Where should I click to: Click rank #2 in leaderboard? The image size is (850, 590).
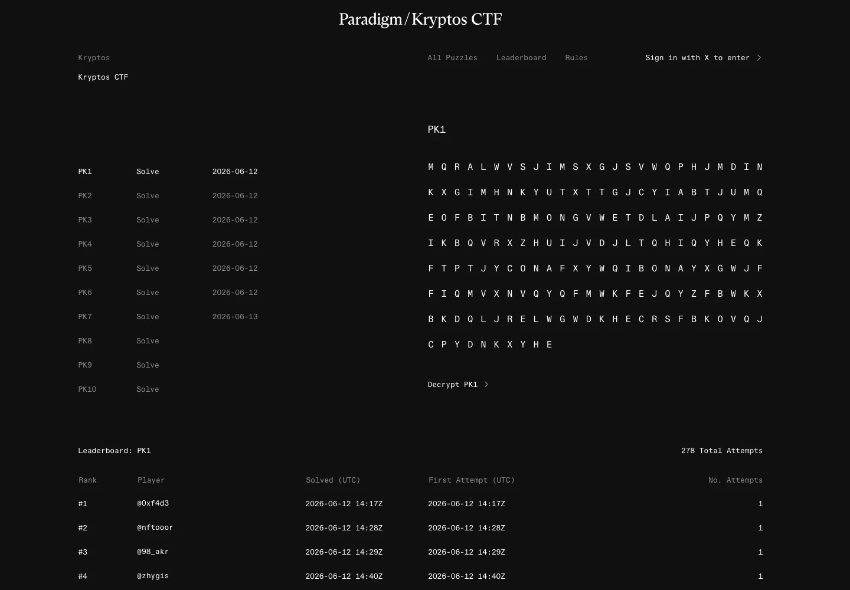click(83, 528)
